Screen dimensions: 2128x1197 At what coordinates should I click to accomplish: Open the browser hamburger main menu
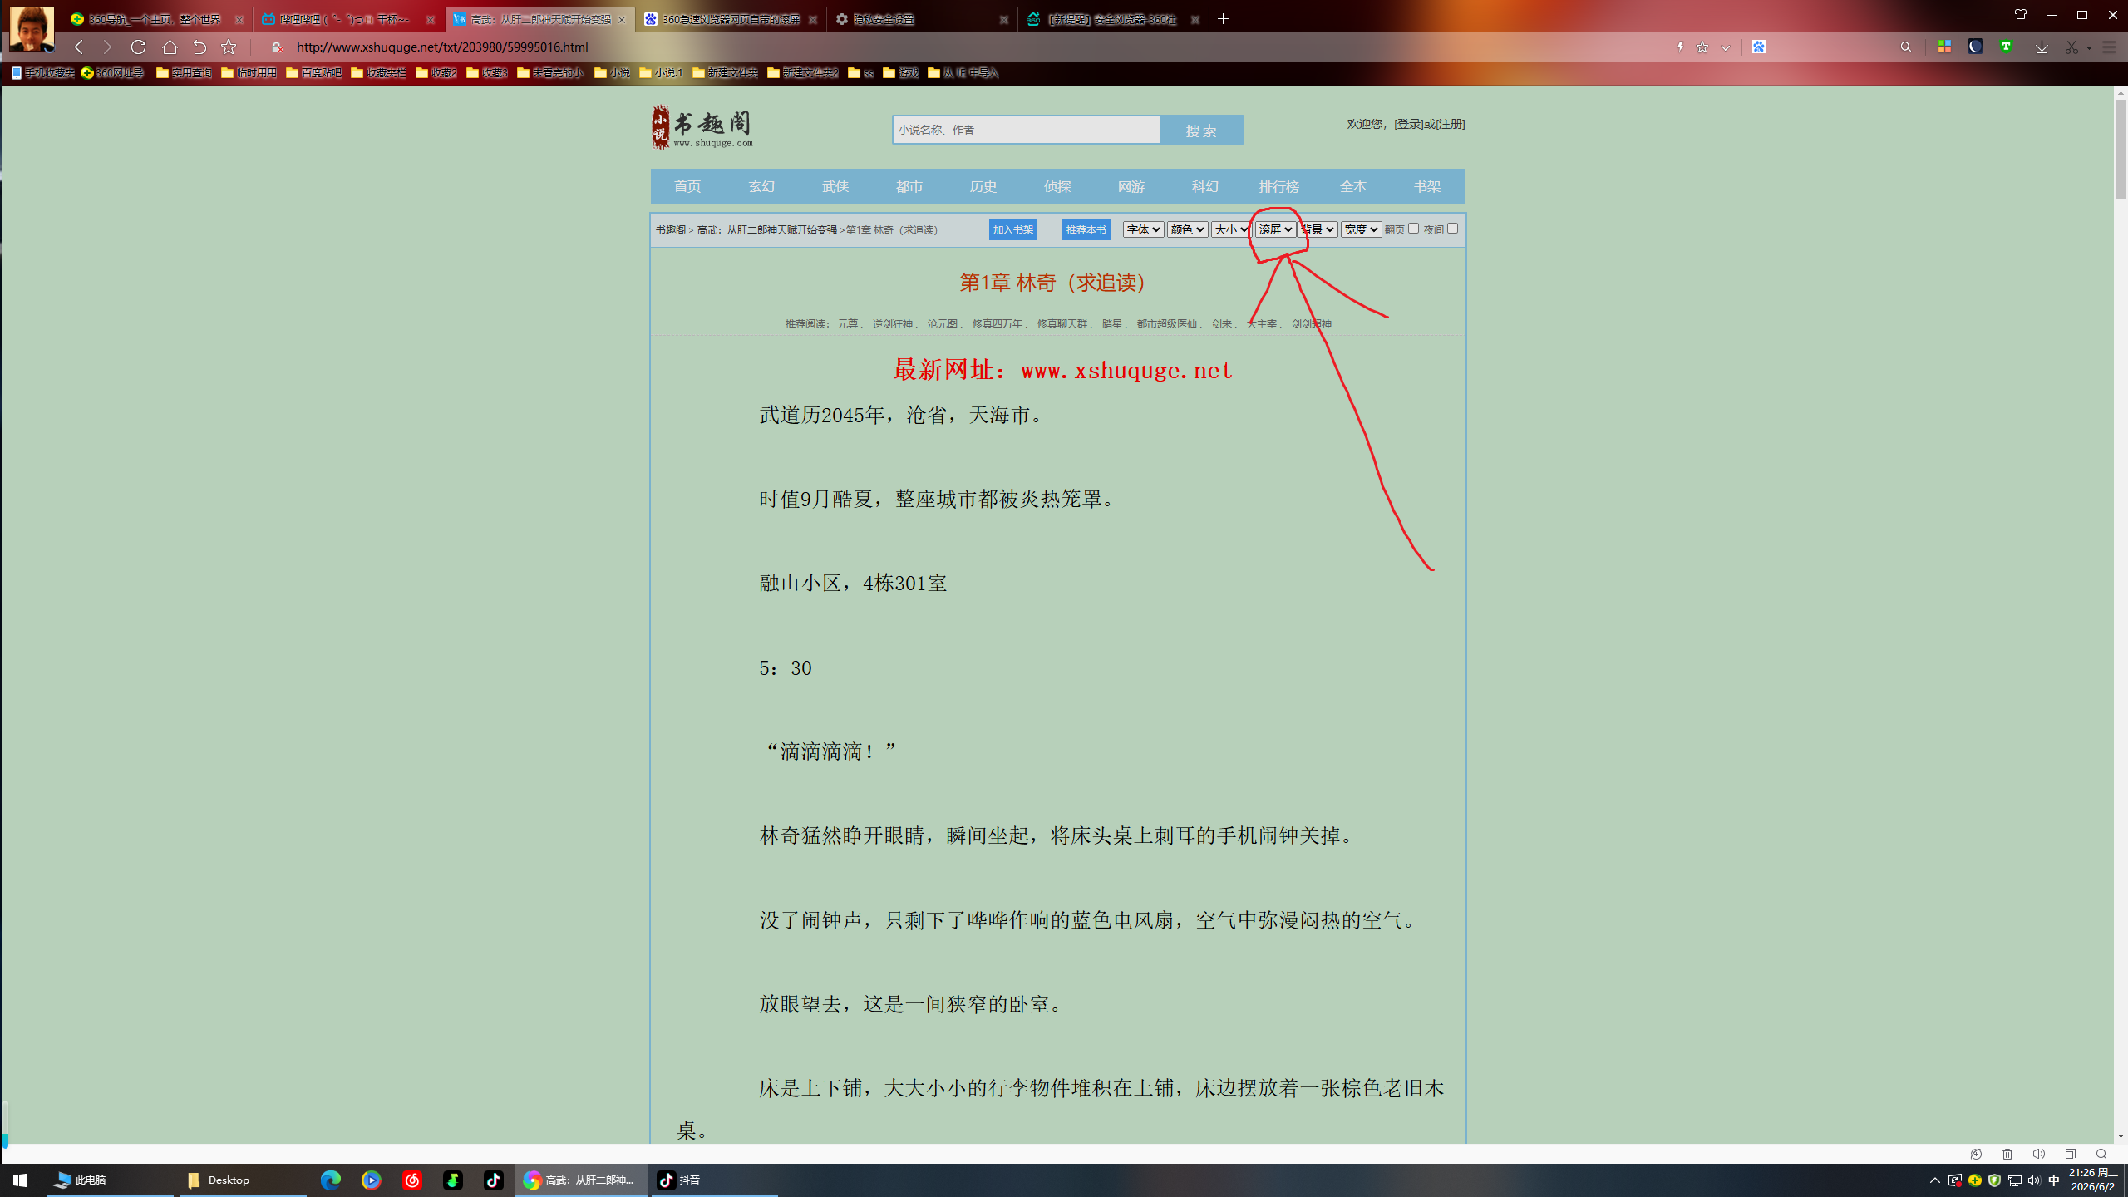point(2109,47)
